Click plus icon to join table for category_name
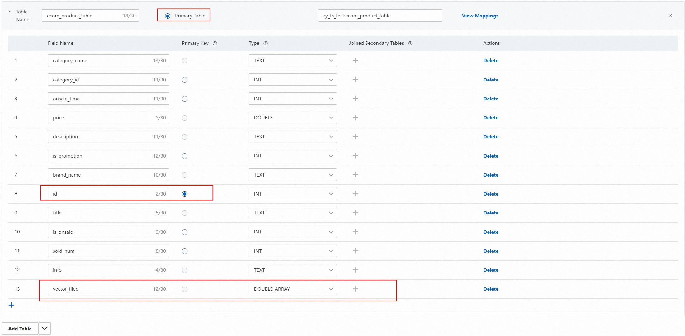This screenshot has height=336, width=685. click(355, 61)
